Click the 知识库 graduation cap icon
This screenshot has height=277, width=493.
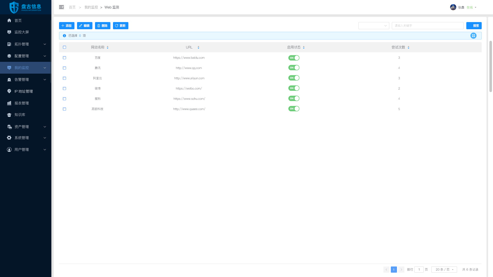(x=9, y=115)
